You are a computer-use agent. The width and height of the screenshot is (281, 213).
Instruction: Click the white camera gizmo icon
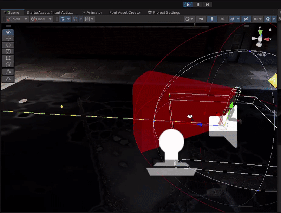(223, 127)
